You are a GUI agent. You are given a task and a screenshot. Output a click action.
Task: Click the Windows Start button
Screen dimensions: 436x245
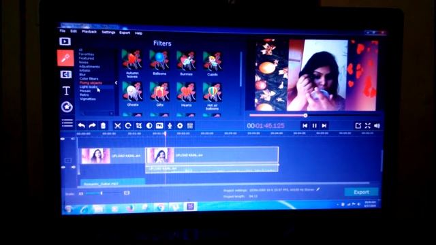68,209
